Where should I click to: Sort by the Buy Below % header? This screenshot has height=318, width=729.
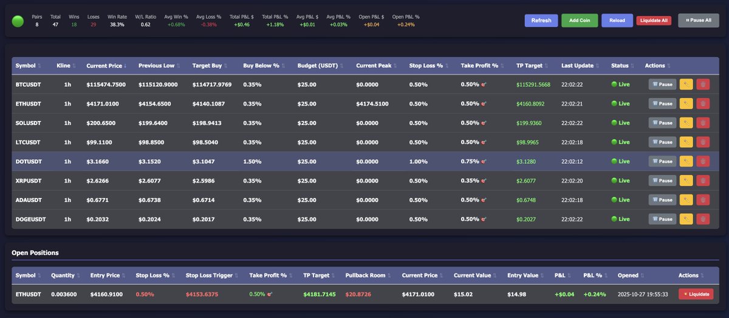point(264,66)
